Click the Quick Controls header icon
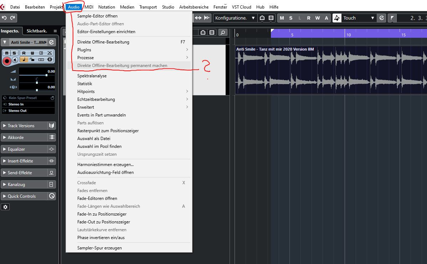Image resolution: width=427 pixels, height=264 pixels. [x=51, y=196]
